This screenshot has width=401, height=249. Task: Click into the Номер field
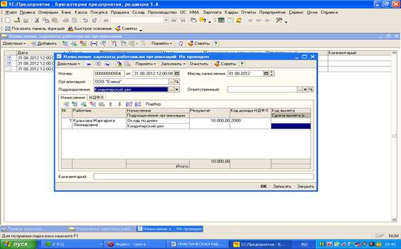(109, 74)
